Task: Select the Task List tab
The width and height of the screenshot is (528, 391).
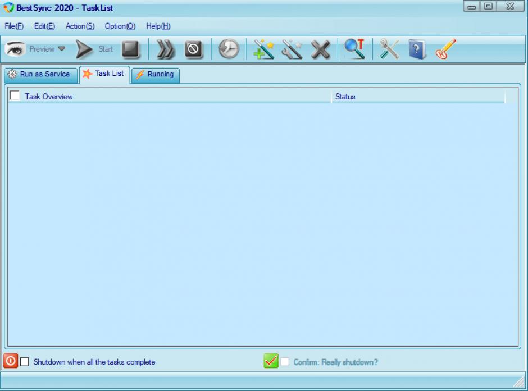Action: (104, 74)
